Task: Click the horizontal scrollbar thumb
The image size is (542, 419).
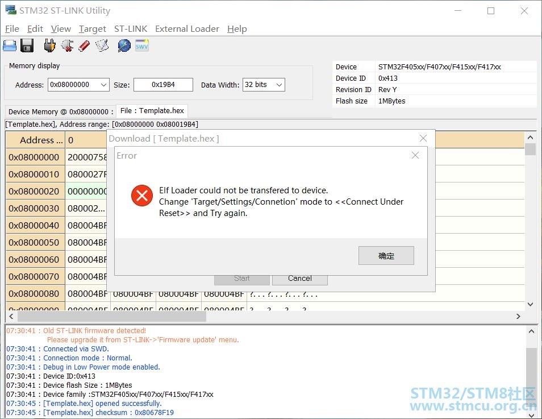Action: 112,316
